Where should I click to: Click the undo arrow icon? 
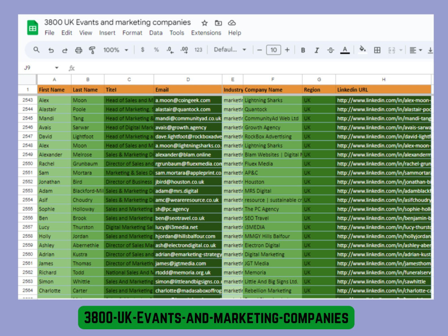51,50
